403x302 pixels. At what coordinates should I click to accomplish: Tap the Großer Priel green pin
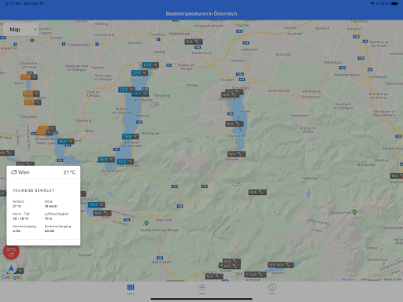(354, 212)
